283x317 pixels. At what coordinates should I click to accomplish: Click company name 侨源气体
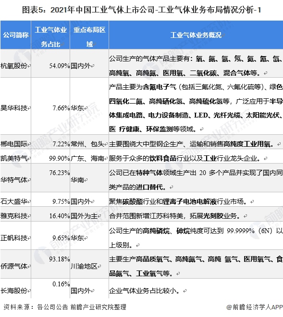tap(14, 266)
